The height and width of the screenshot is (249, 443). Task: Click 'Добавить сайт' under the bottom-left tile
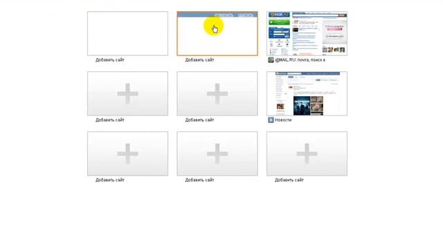(x=110, y=180)
